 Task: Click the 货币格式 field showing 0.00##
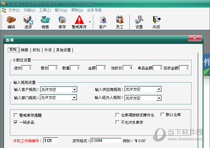click(106, 141)
